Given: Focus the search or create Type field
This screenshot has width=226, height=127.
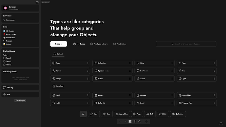Looking at the screenshot, I should click(186, 44).
